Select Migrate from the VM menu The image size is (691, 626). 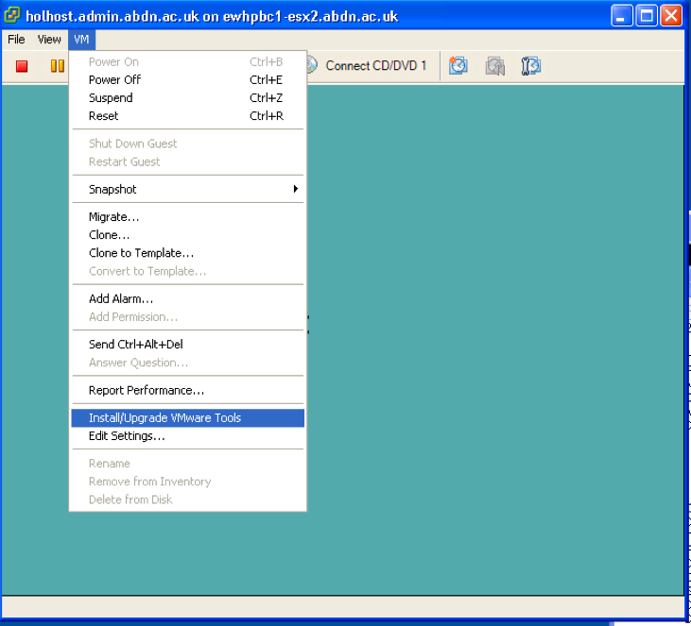113,217
